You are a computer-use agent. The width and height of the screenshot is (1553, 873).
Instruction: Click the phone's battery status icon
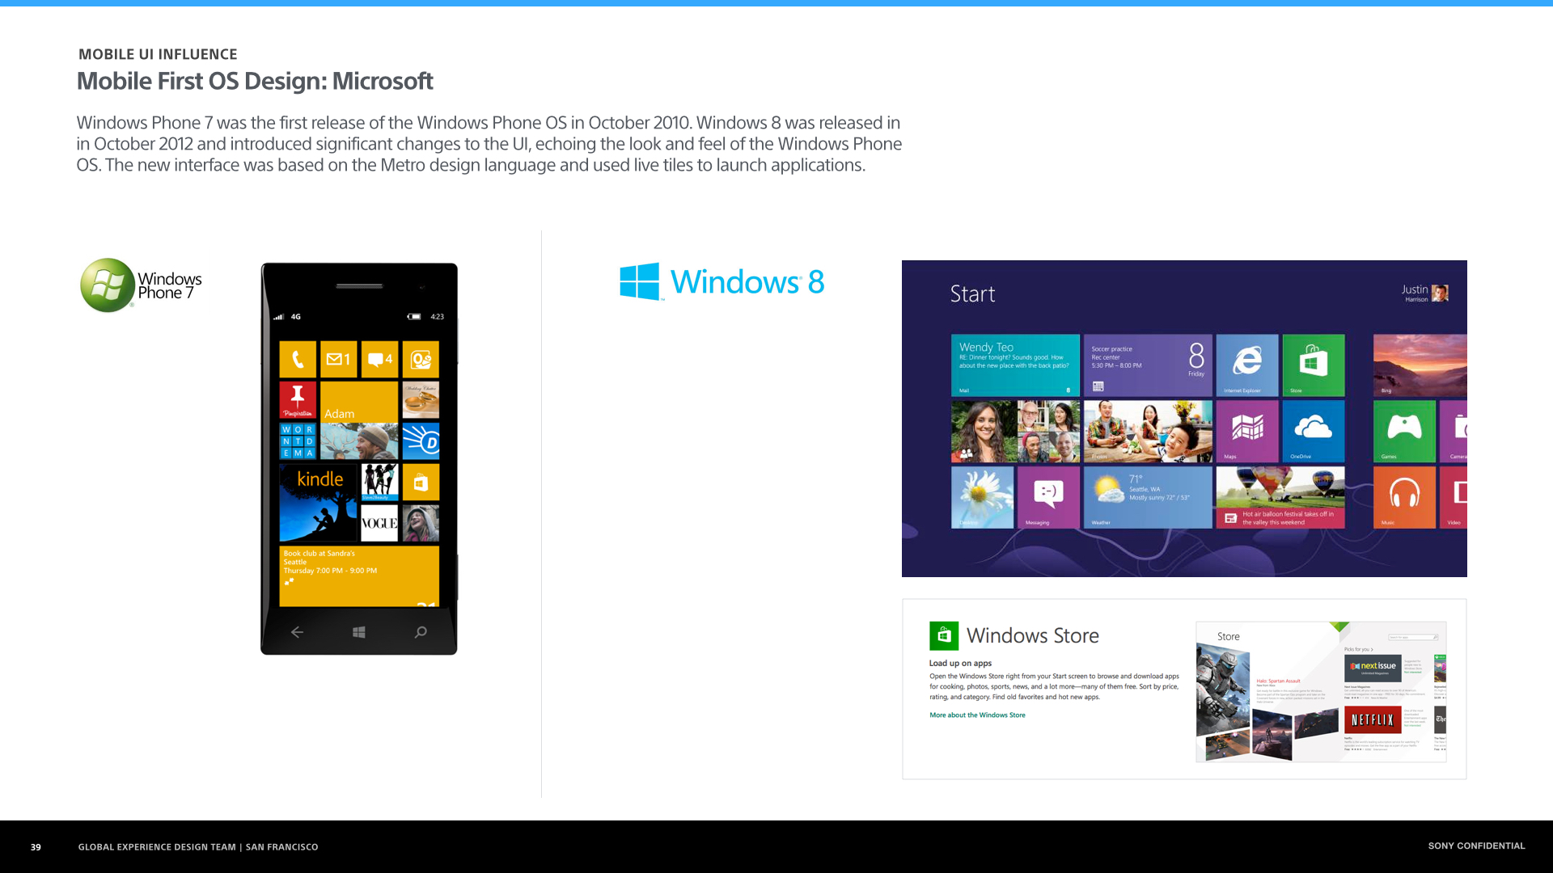click(x=413, y=317)
